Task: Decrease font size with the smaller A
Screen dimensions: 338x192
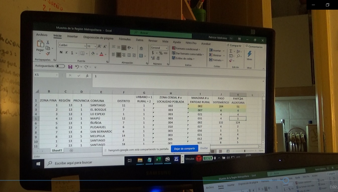Action: point(105,47)
